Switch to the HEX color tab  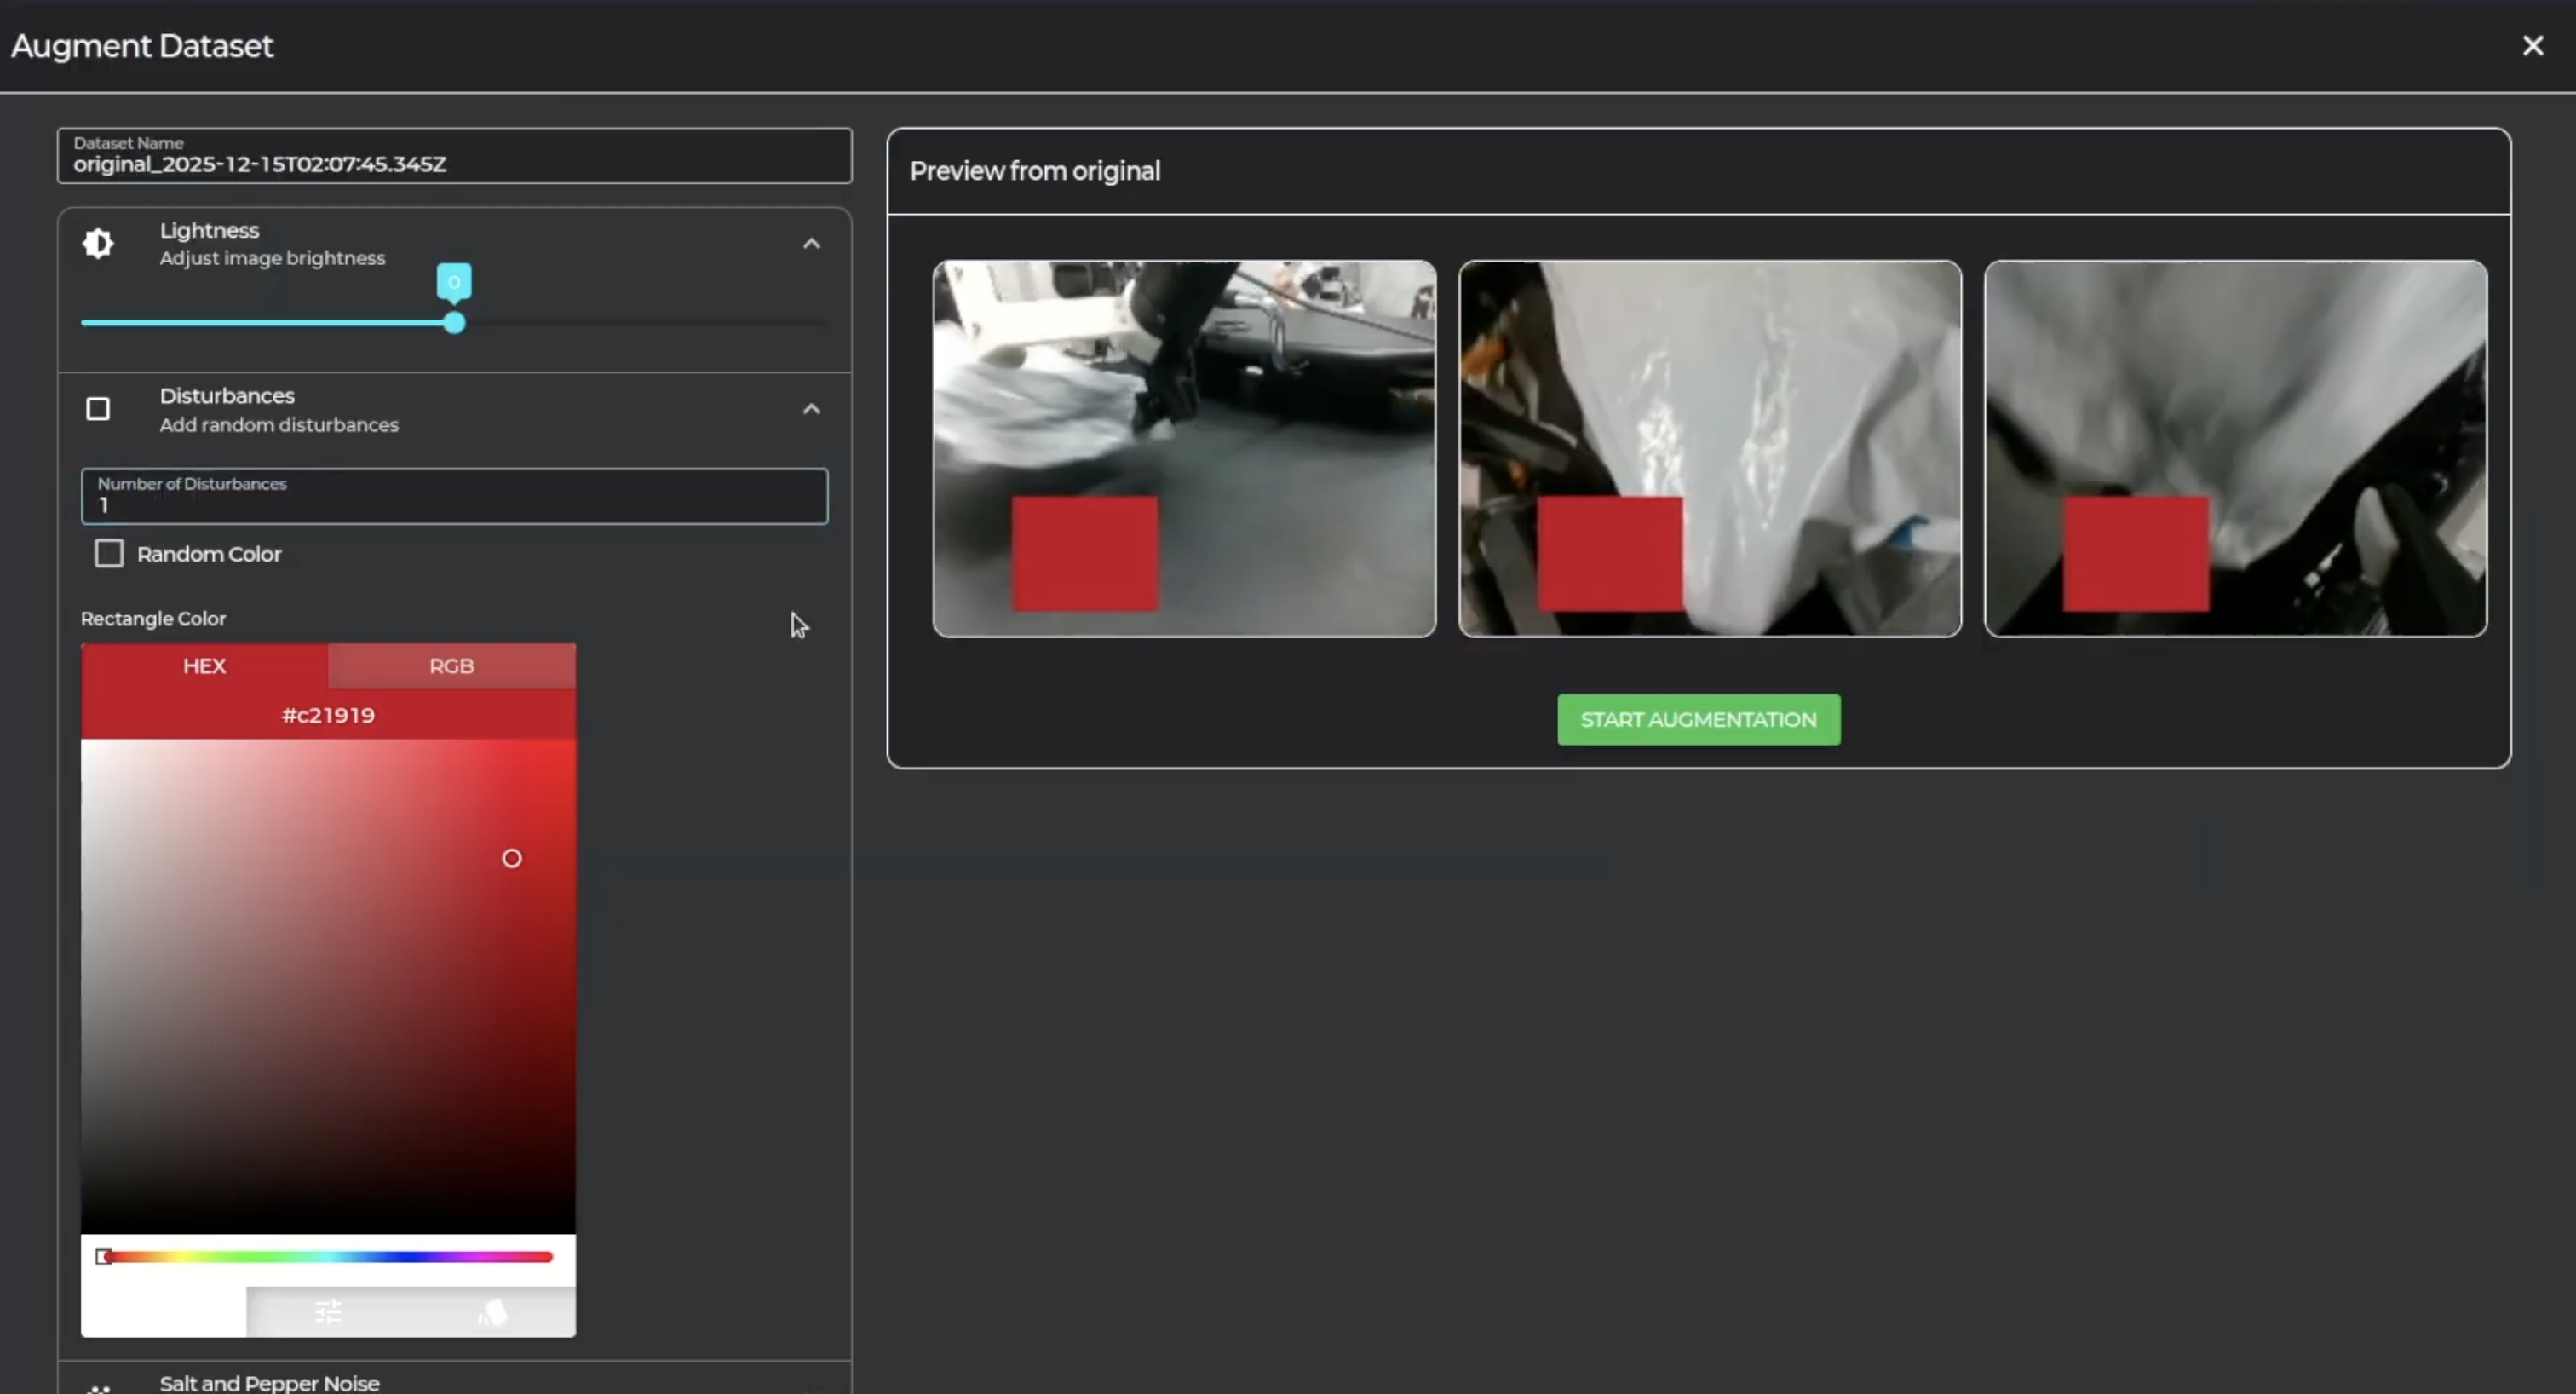204,666
